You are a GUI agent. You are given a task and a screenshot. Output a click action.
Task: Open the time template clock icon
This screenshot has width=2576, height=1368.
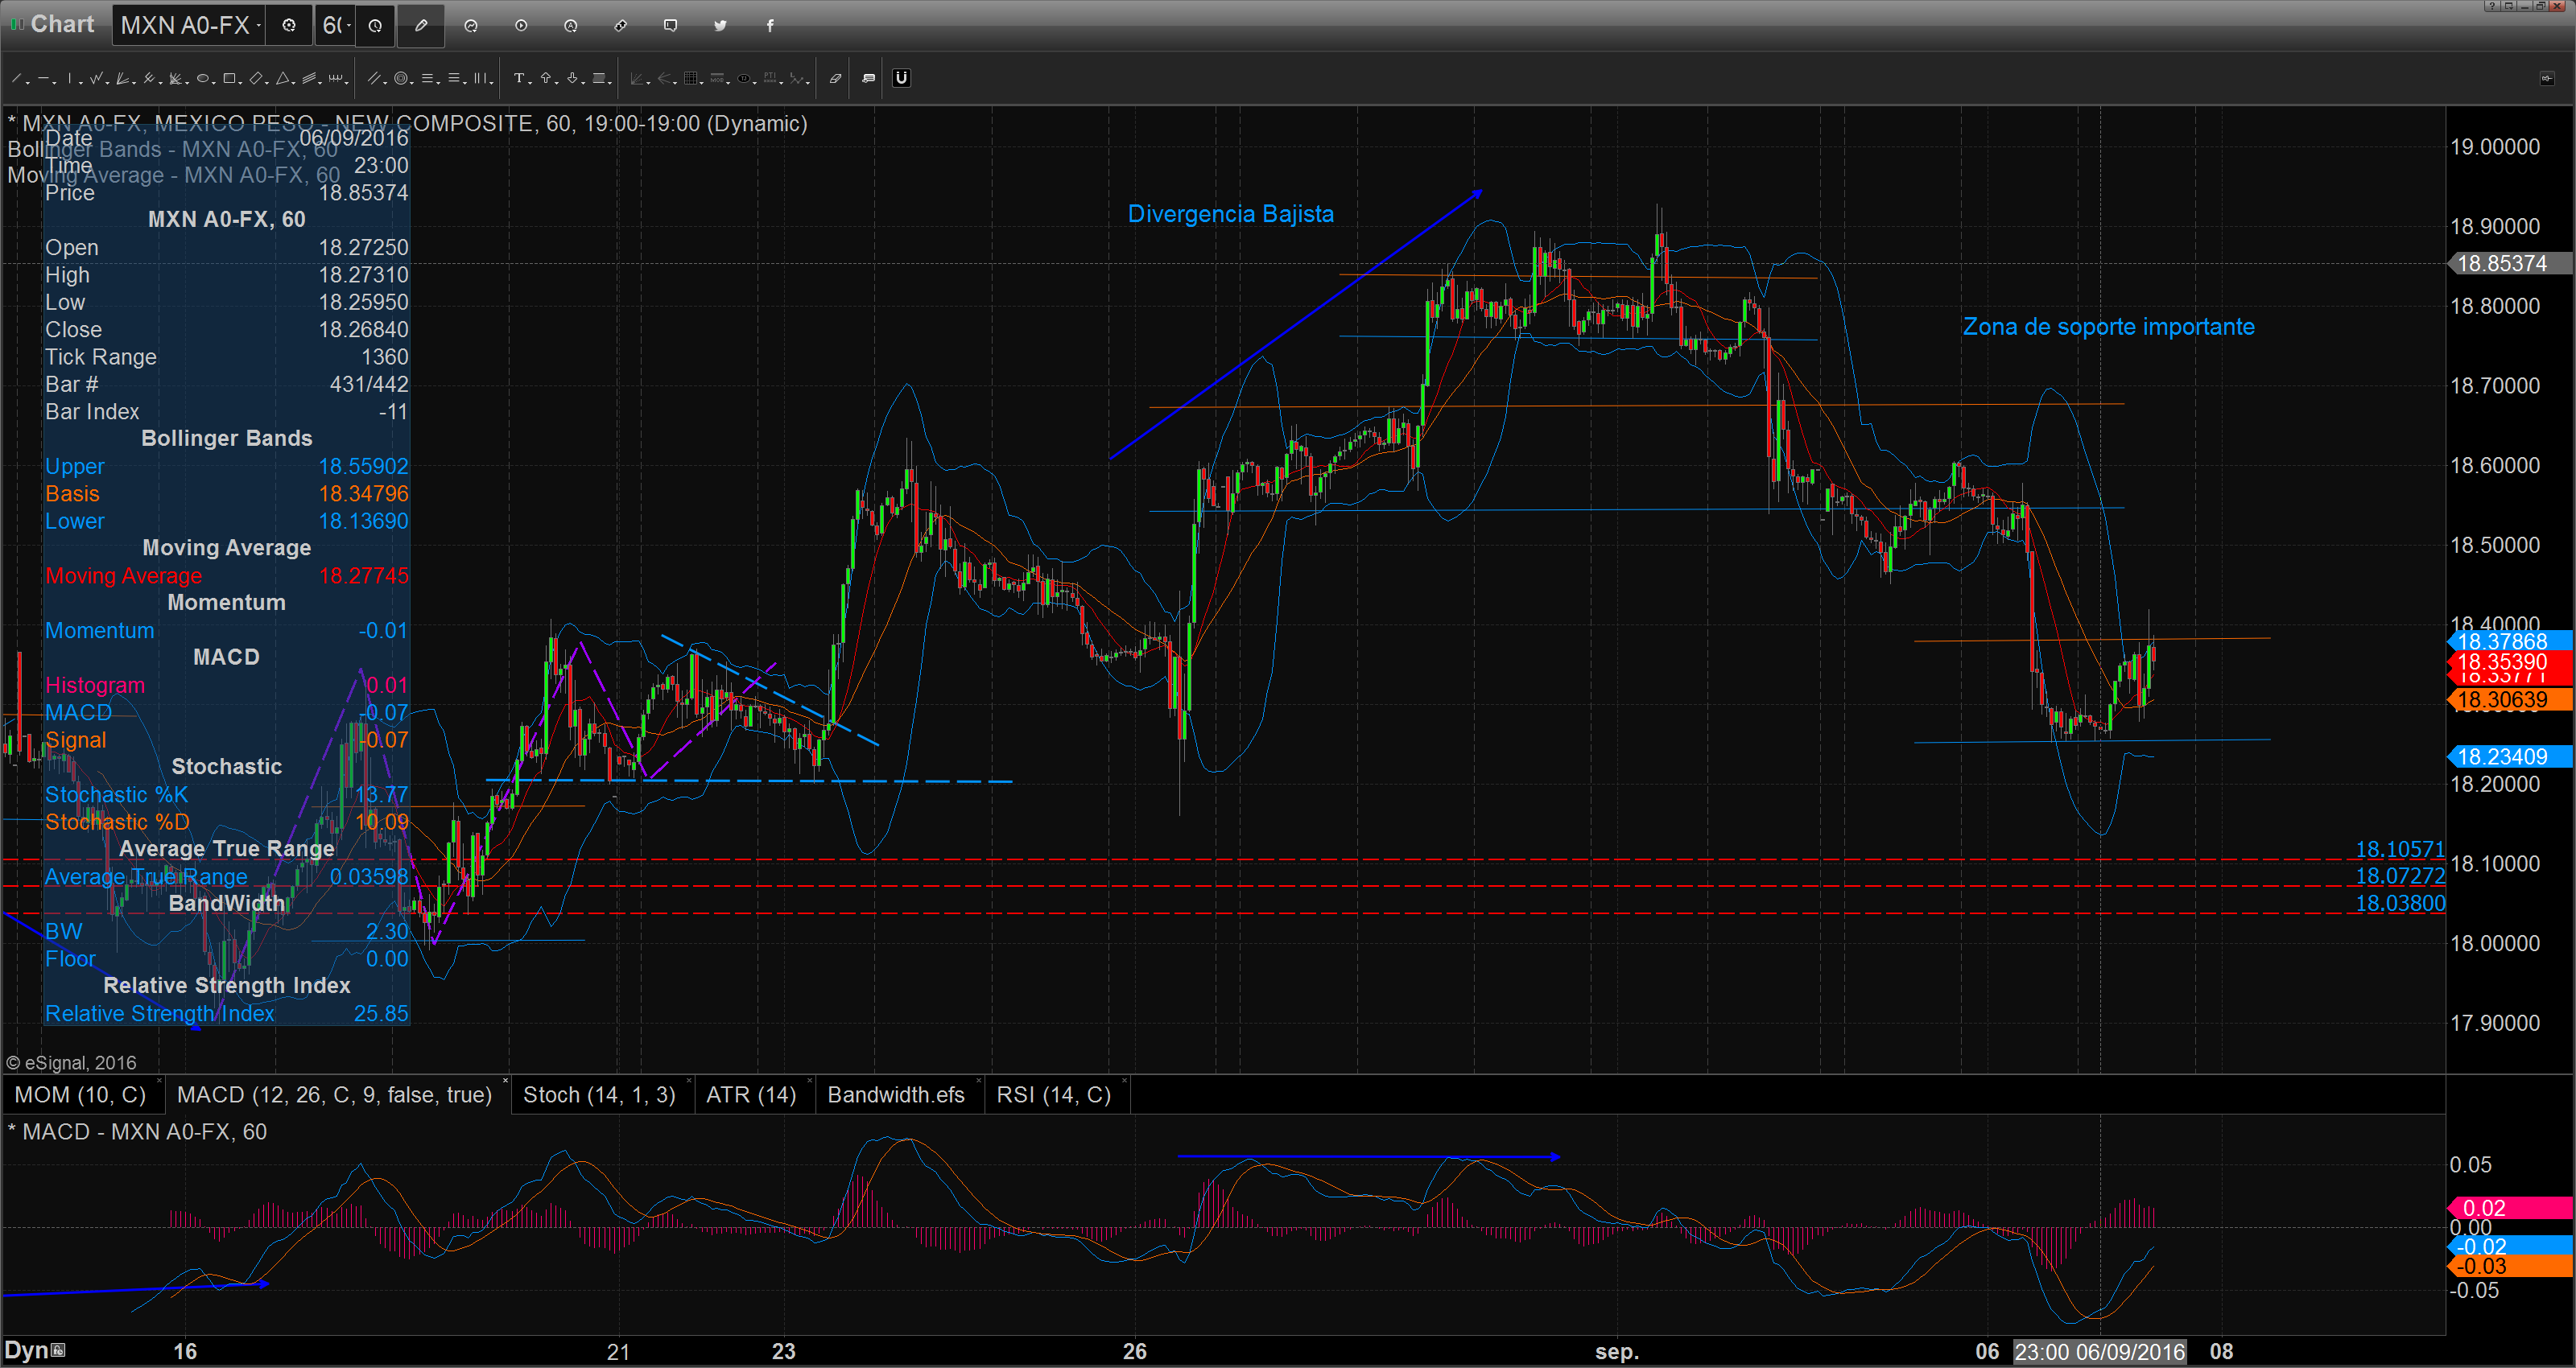pyautogui.click(x=375, y=26)
